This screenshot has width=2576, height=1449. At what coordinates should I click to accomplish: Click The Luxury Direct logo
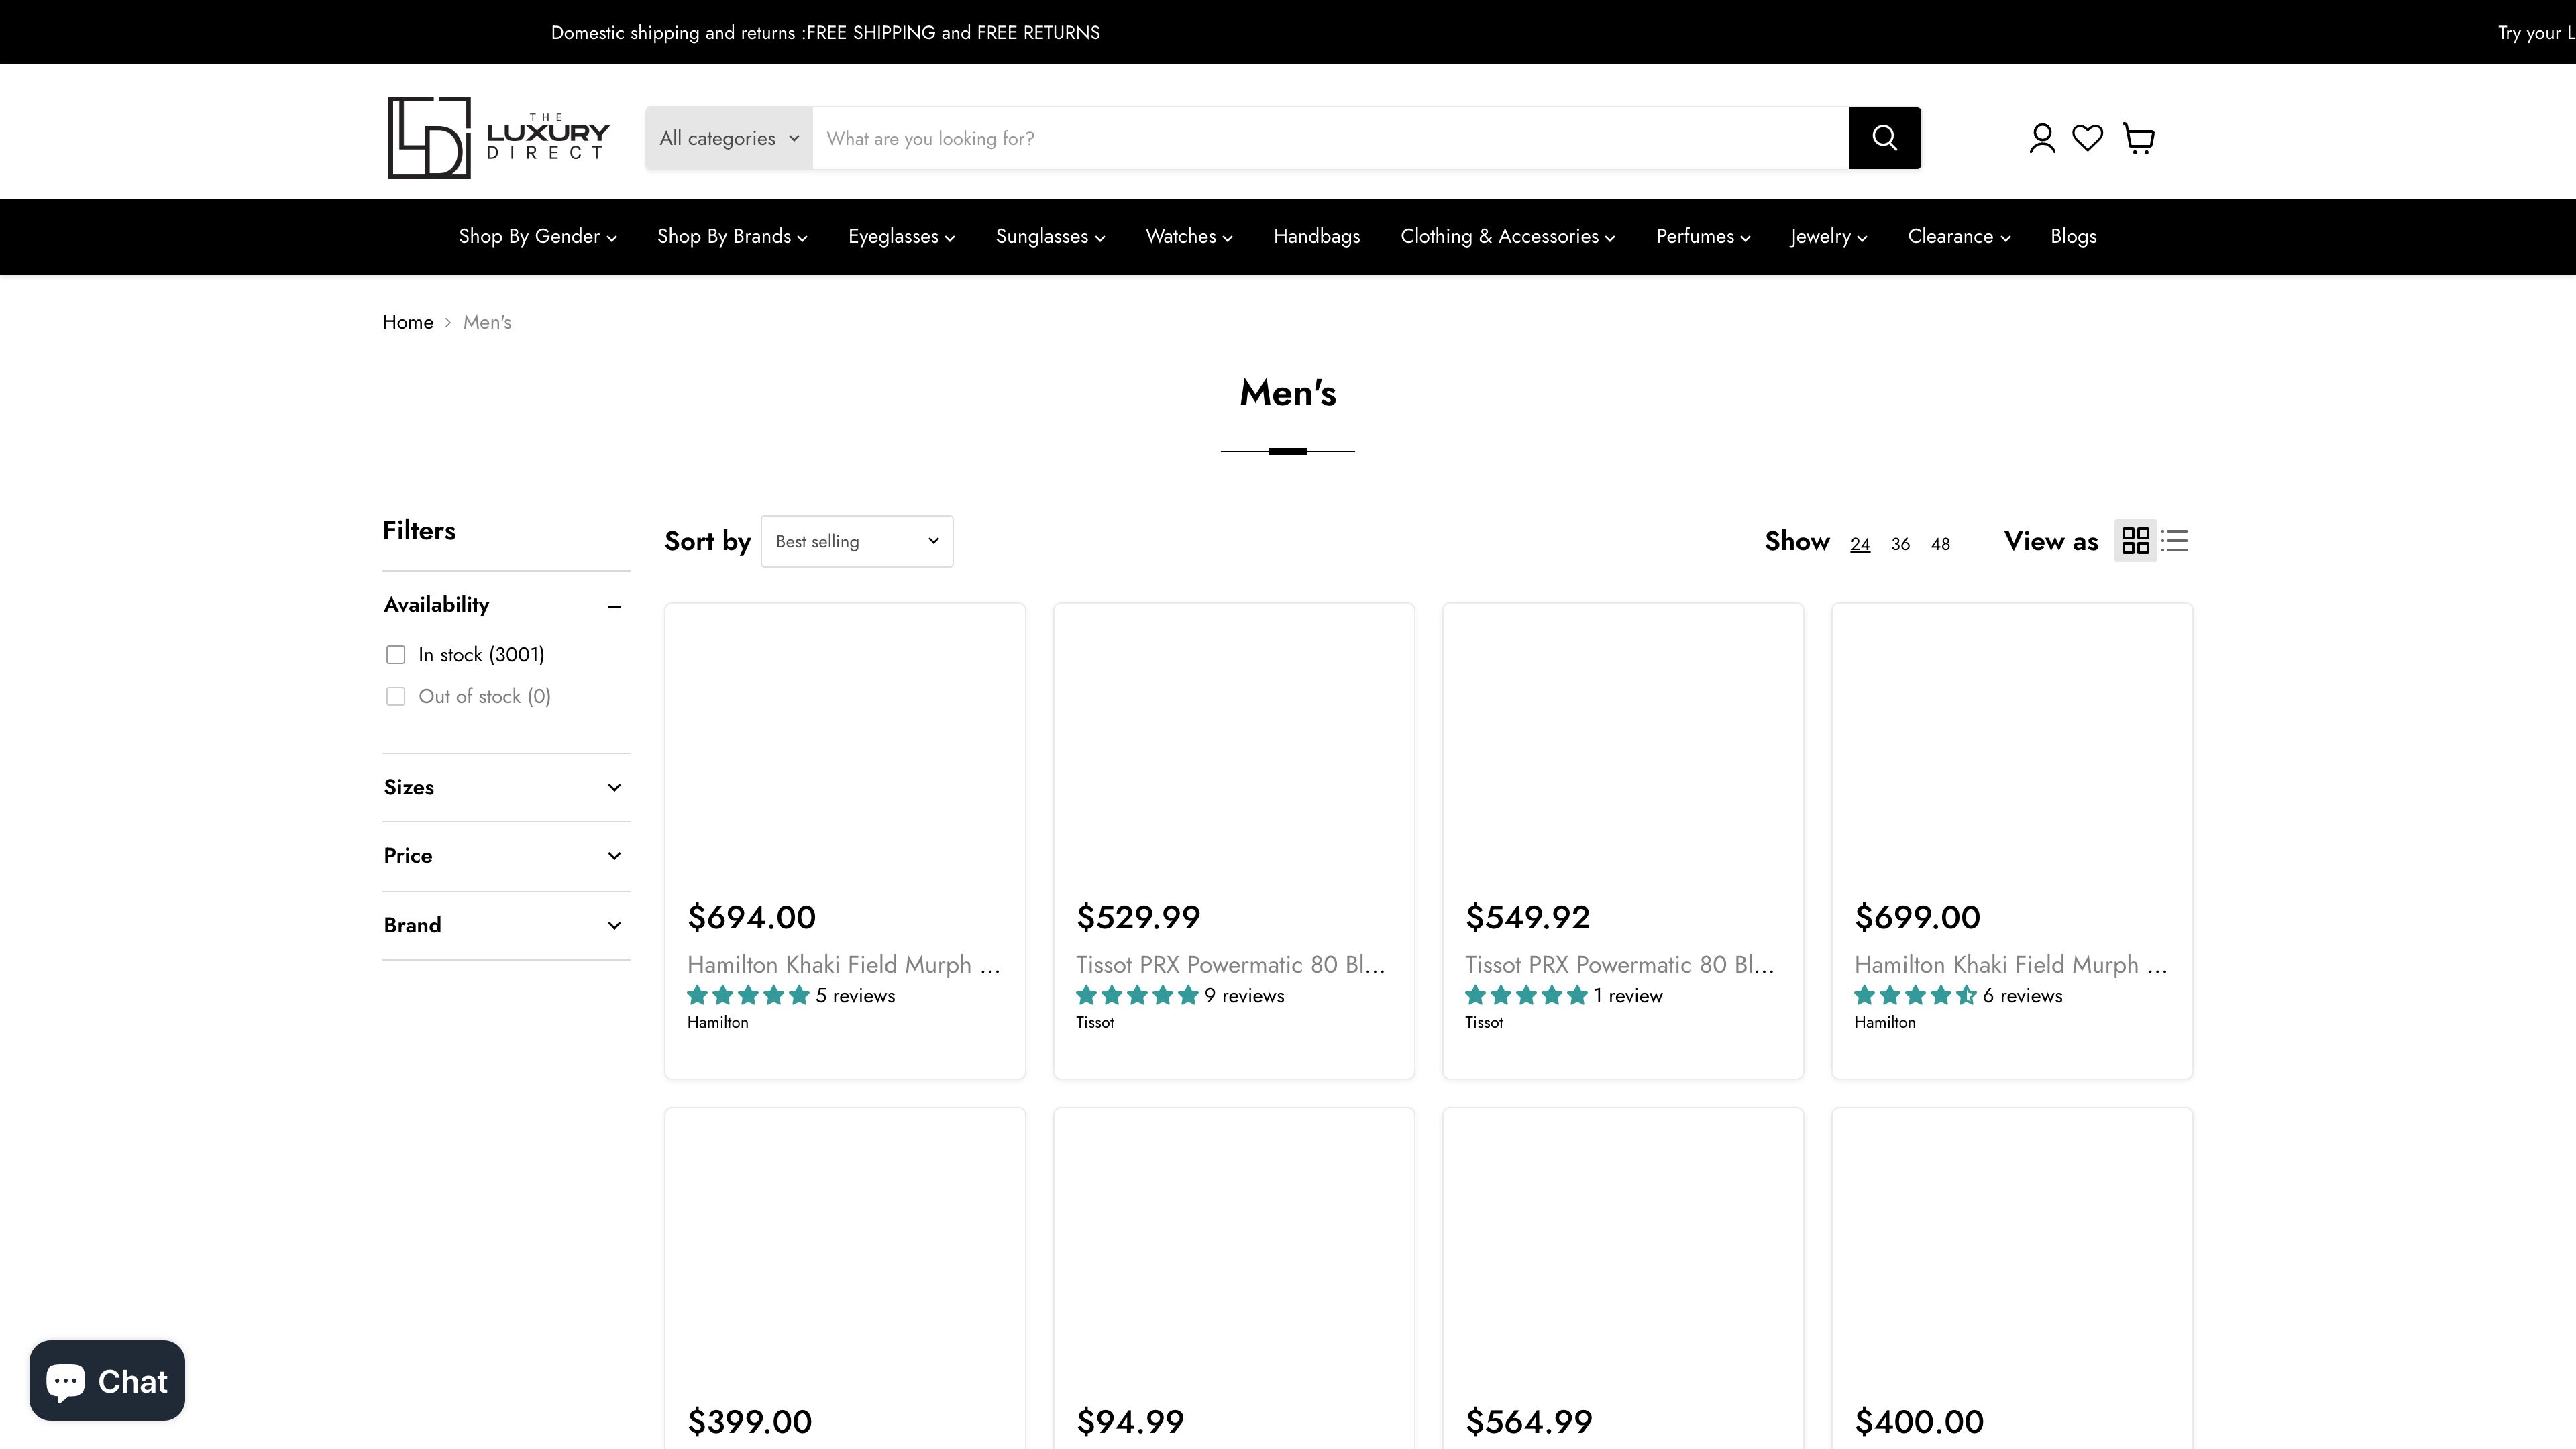(x=497, y=137)
